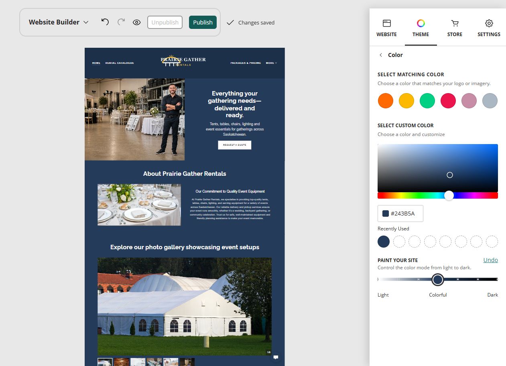This screenshot has width=506, height=366.
Task: Click the table setting photo in About section
Action: [x=139, y=205]
